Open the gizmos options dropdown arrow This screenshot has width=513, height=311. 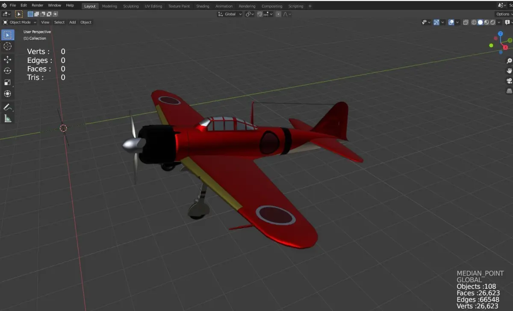(x=442, y=22)
